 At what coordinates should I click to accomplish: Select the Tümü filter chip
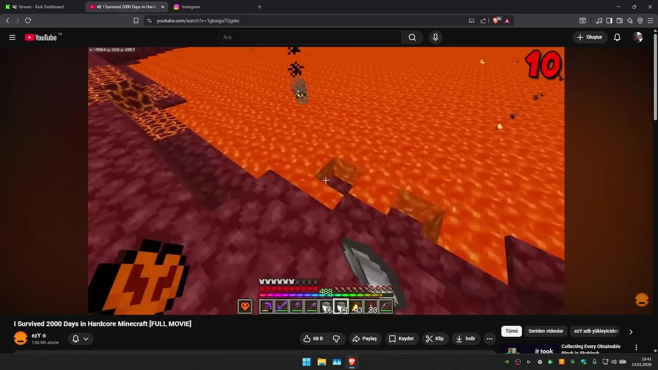tap(511, 331)
